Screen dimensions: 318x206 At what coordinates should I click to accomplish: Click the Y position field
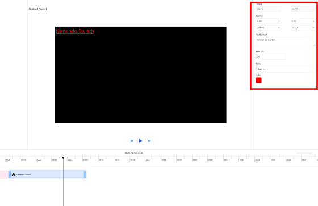(303, 21)
